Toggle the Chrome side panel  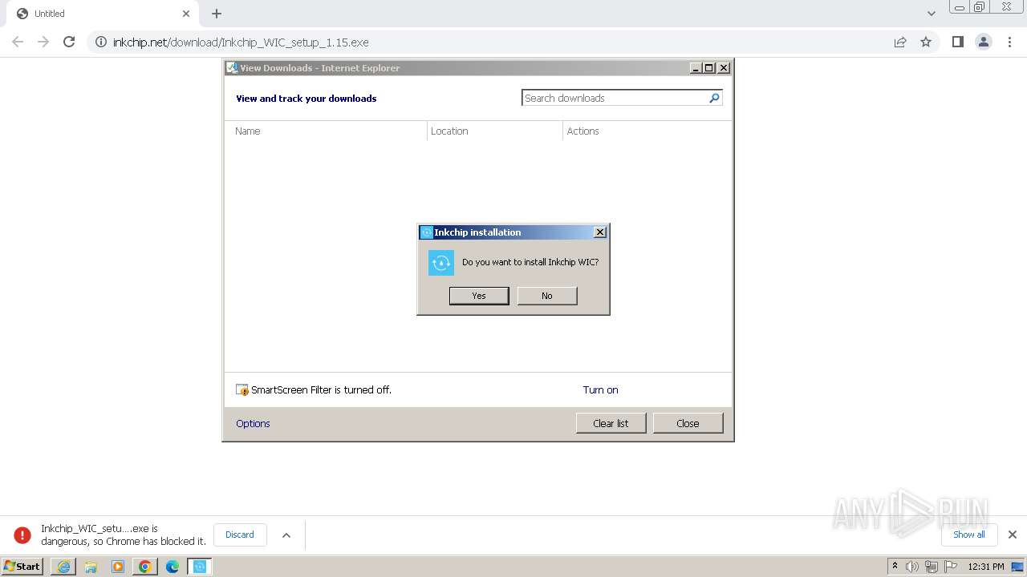(958, 42)
